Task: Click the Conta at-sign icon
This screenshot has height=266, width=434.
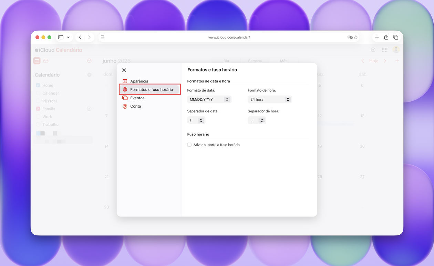Action: click(125, 106)
